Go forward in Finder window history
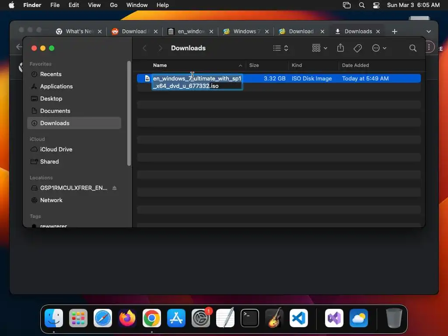The height and width of the screenshot is (336, 448). [x=160, y=48]
